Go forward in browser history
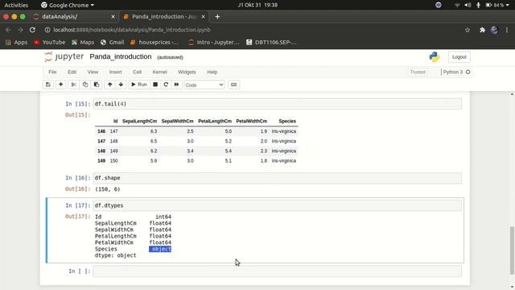The image size is (515, 290). click(20, 30)
